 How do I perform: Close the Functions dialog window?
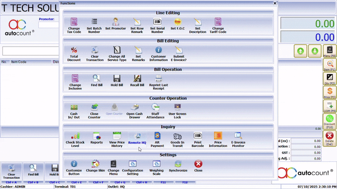pos(275,3)
